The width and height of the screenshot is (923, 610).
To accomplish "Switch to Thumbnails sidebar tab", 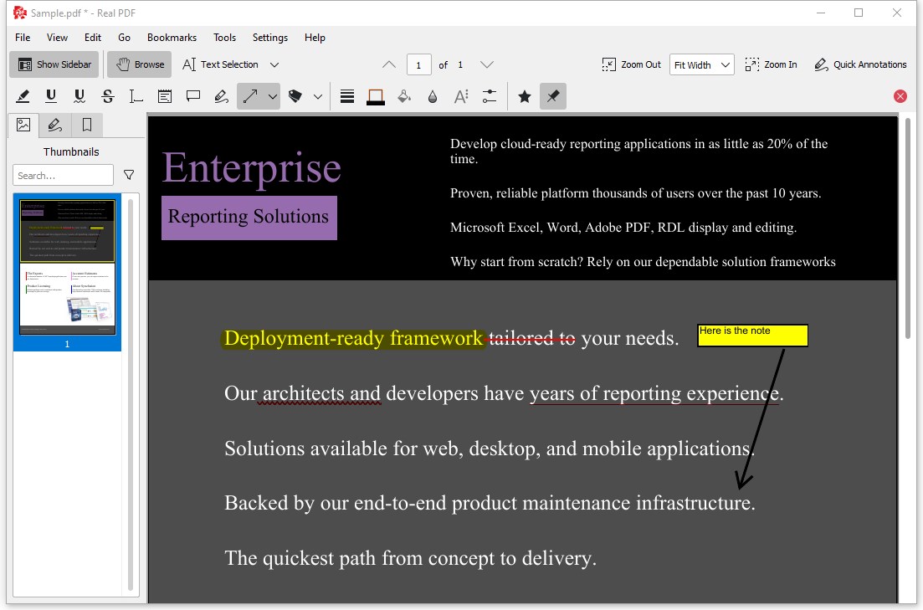I will [x=23, y=125].
